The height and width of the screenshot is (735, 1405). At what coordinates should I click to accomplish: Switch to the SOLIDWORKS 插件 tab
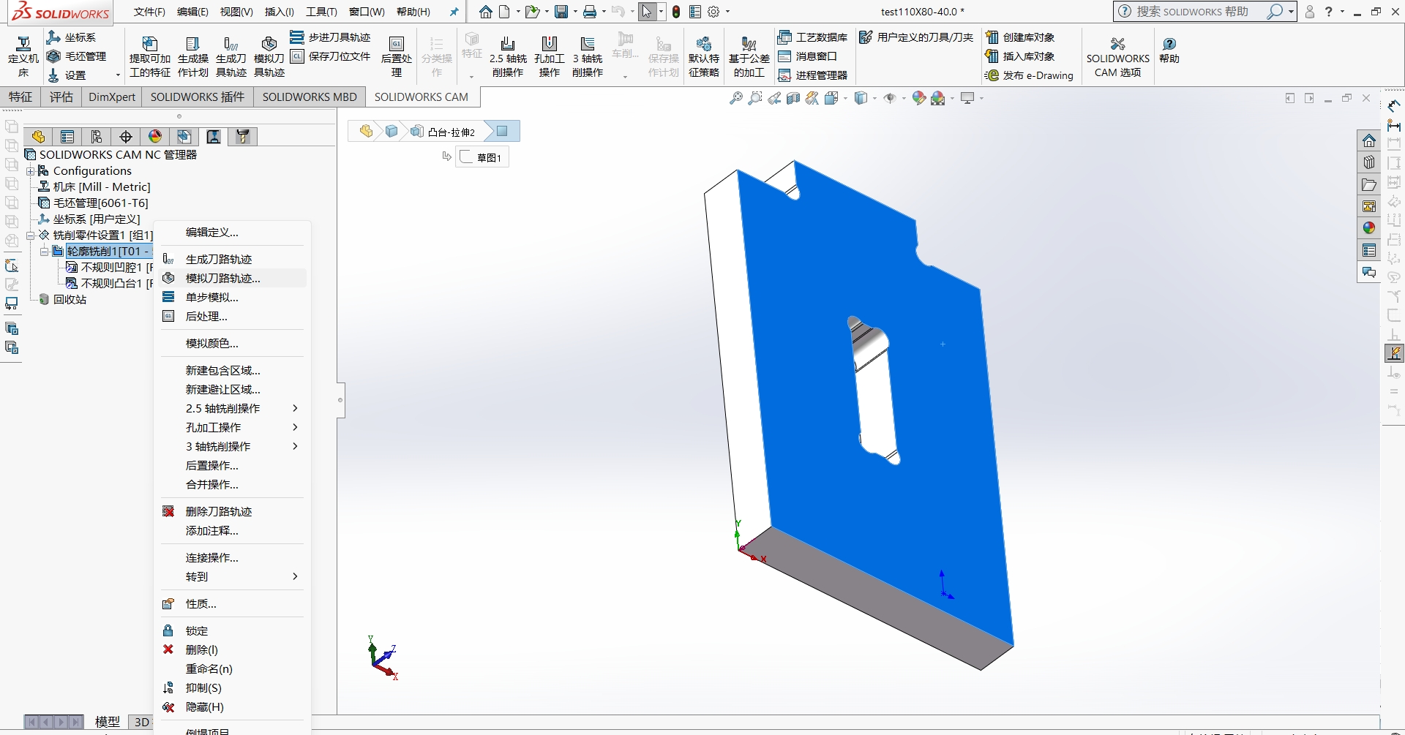click(198, 97)
